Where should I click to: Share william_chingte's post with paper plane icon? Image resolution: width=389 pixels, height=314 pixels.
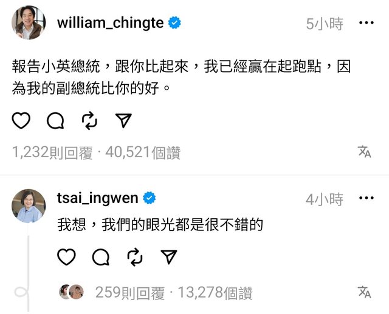(123, 121)
